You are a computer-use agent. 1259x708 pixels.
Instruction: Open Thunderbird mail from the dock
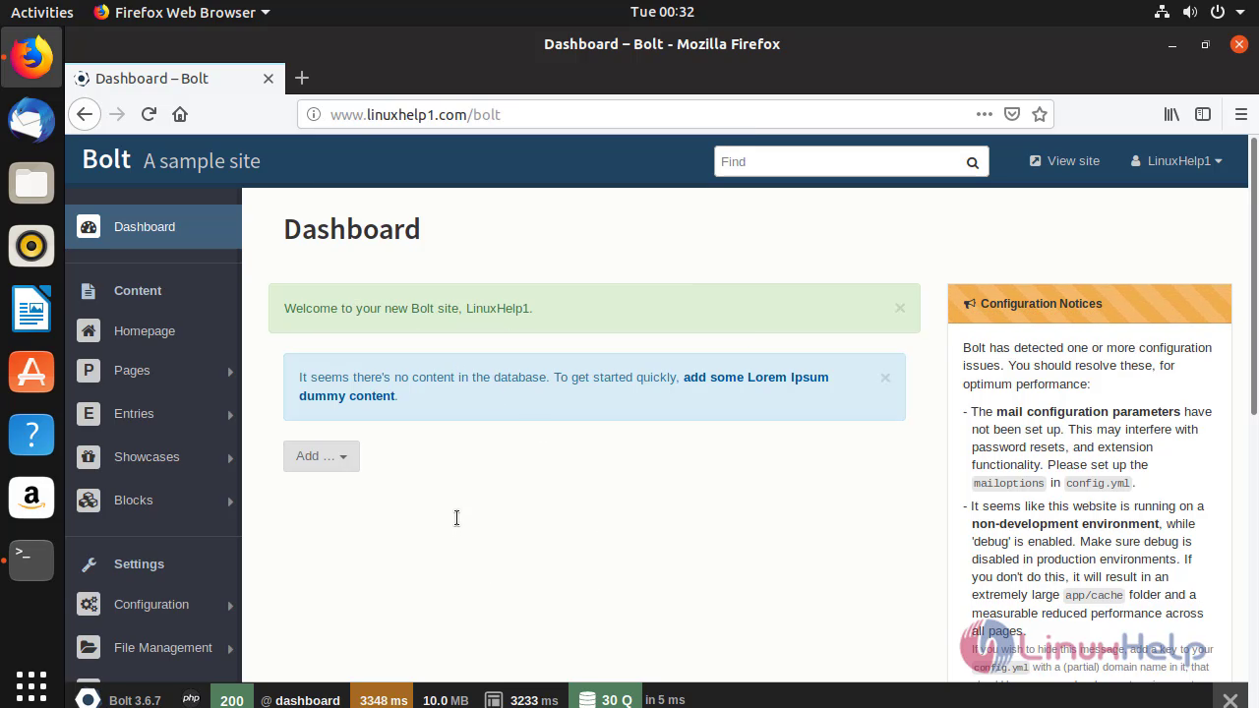tap(31, 120)
